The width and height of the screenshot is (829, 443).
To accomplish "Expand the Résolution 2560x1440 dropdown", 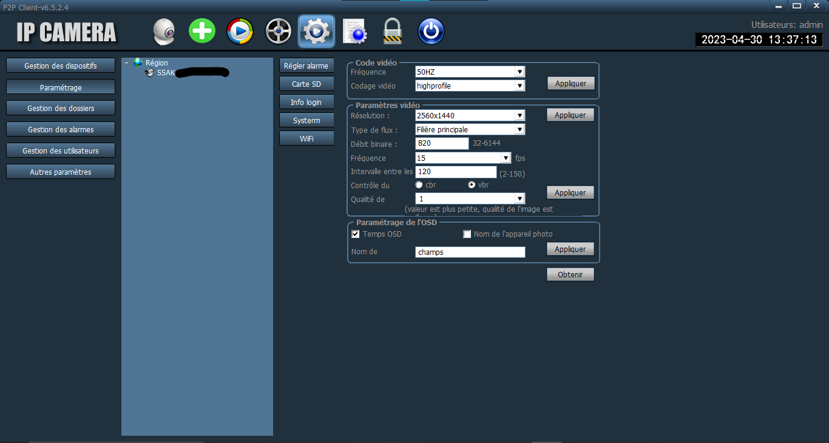I will [470, 115].
